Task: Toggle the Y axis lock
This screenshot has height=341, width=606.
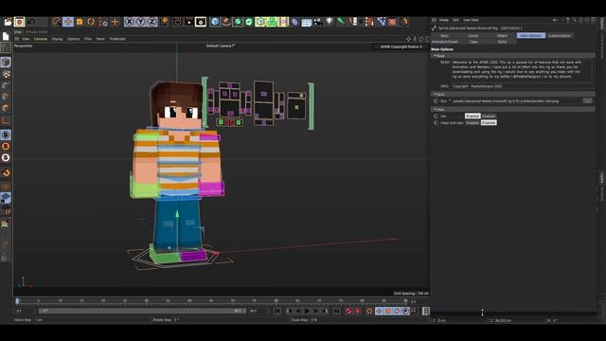Action: [x=141, y=22]
